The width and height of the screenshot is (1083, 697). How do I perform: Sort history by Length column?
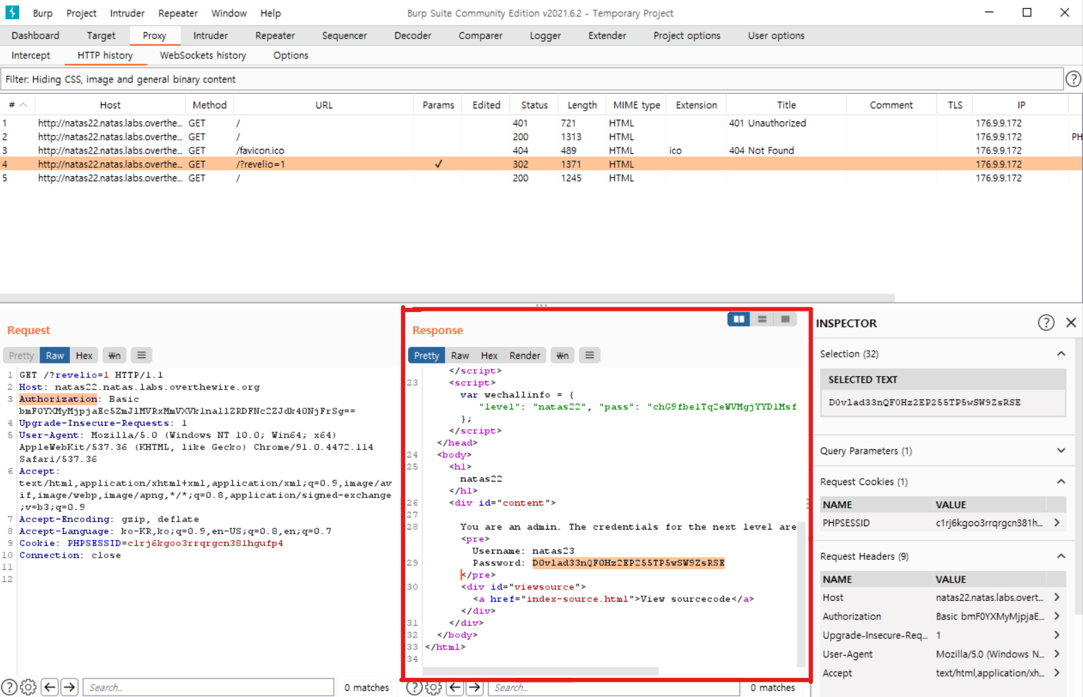582,105
